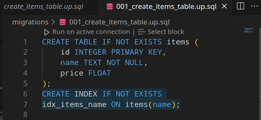Click the database icon on the active tab

110,7
